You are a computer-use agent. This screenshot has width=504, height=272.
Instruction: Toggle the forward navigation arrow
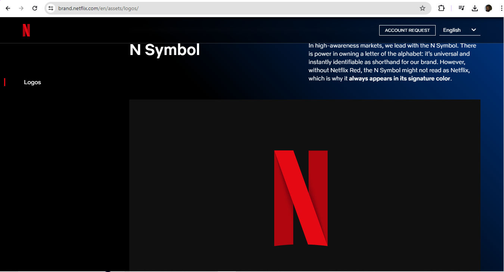pyautogui.click(x=21, y=8)
